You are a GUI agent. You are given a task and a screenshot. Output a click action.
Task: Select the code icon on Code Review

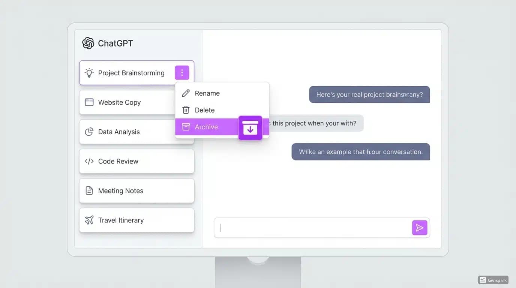tap(88, 161)
